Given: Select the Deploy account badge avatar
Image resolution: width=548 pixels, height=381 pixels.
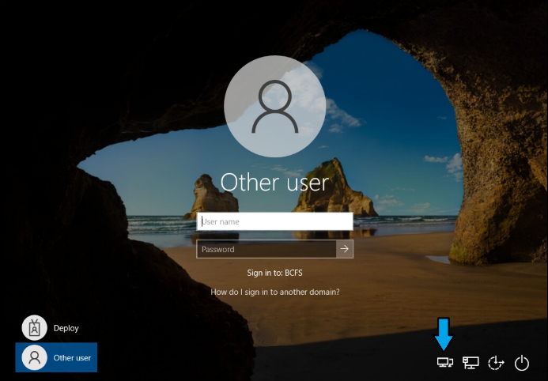Looking at the screenshot, I should 34,327.
